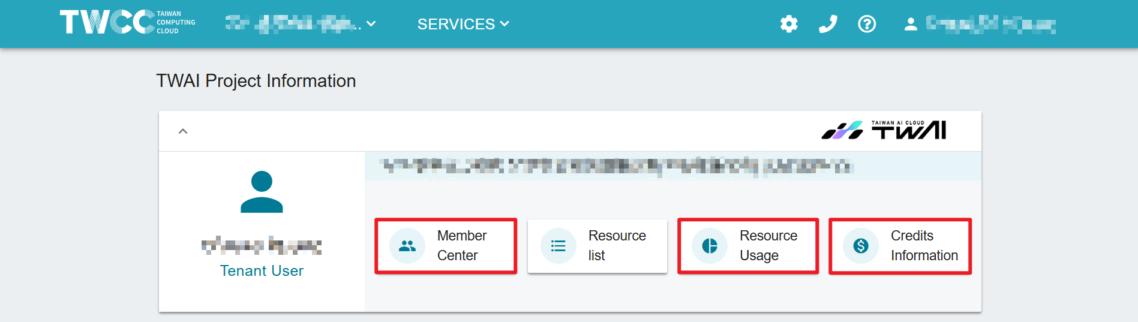
Task: Click the phone contact icon
Action: 828,24
